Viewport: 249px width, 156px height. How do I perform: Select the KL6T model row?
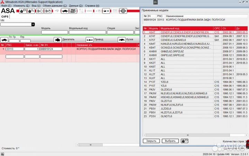[x=195, y=78]
